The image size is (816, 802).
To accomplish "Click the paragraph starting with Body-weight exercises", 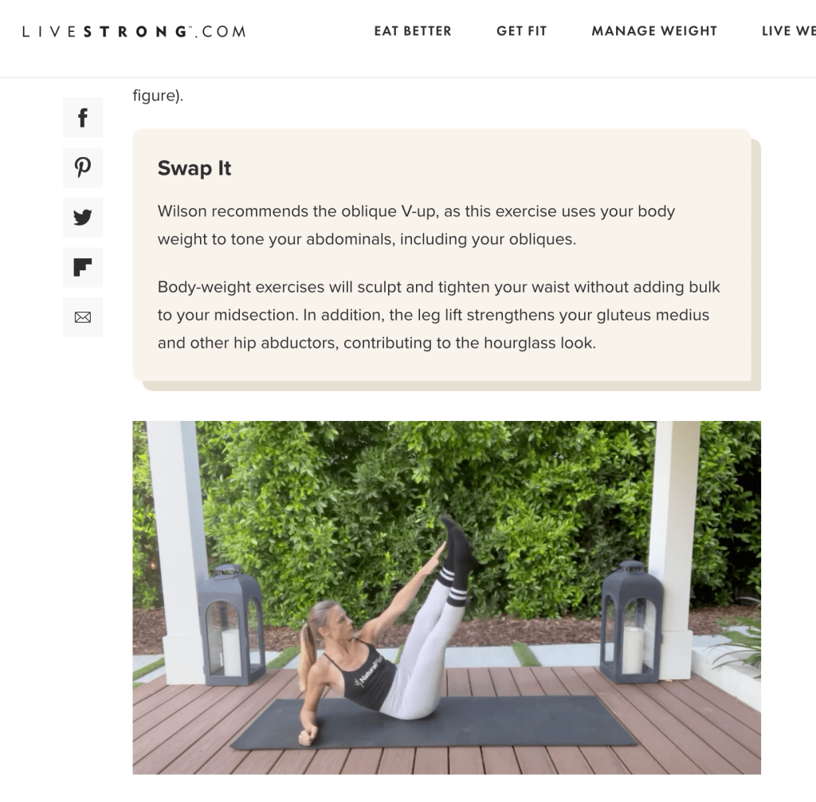I will point(439,315).
